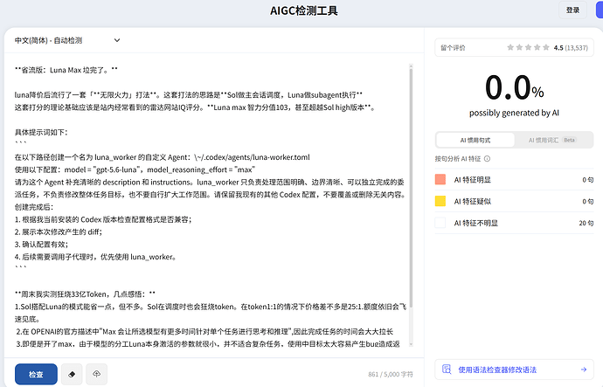Image resolution: width=603 pixels, height=387 pixels.
Task: Click the fifth rating star
Action: (545, 48)
